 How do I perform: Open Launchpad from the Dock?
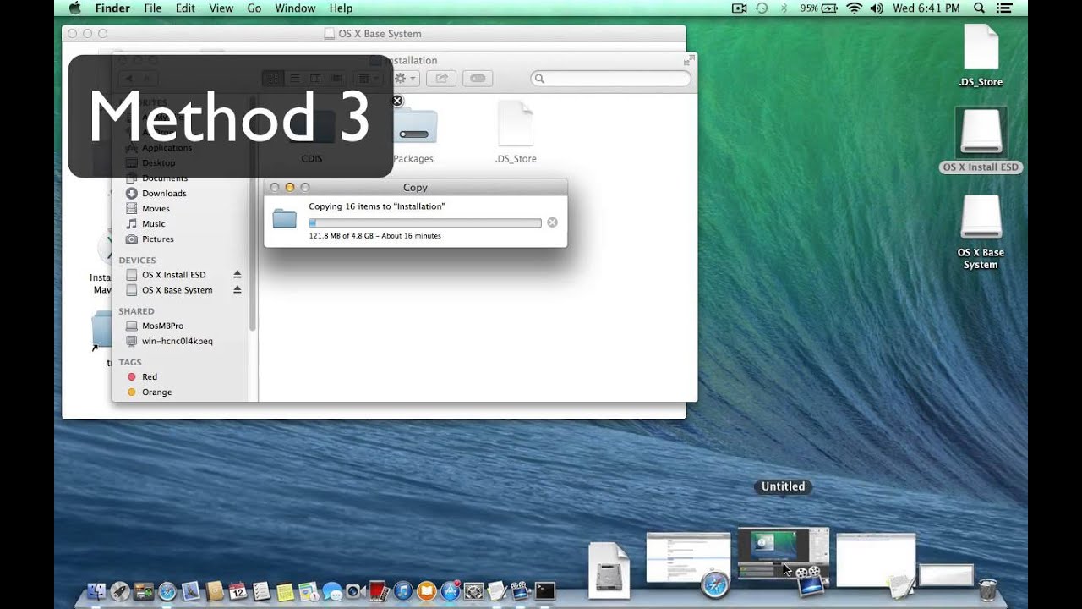(x=120, y=591)
